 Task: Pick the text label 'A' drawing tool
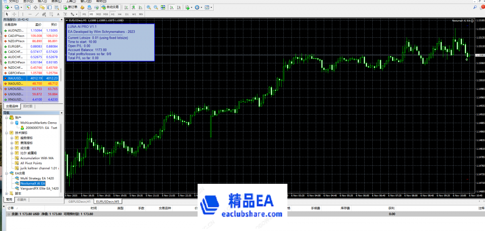(58, 14)
